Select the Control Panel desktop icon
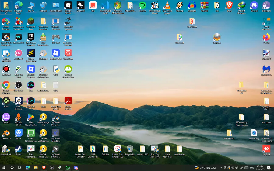The height and width of the screenshot is (171, 274). coord(56,7)
